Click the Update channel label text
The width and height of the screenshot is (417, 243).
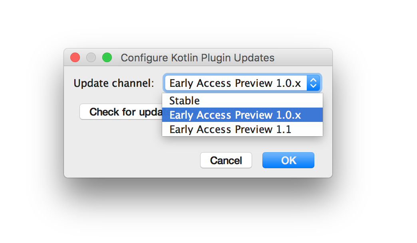[x=114, y=83]
